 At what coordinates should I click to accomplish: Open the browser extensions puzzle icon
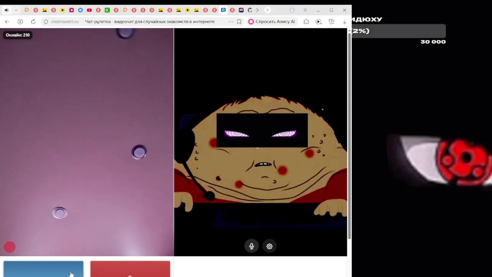click(306, 22)
